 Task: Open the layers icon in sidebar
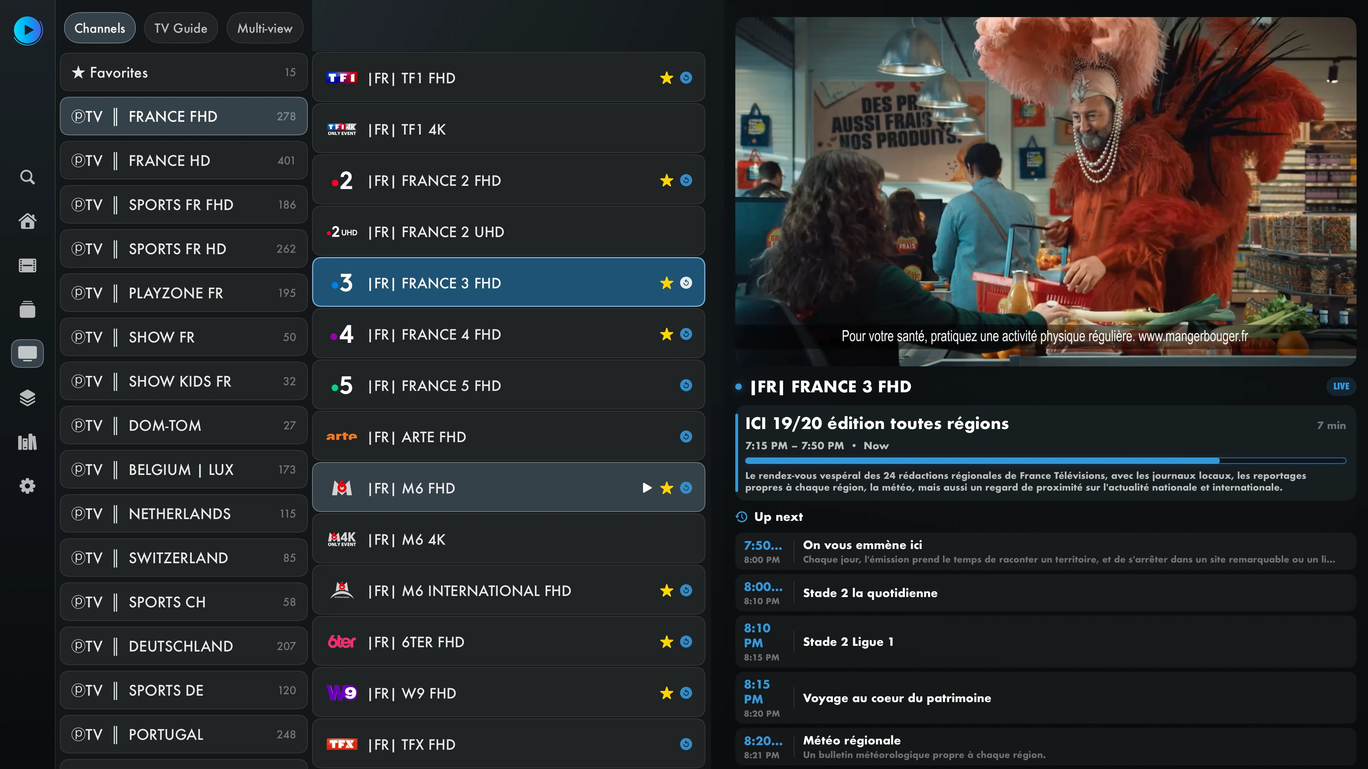click(28, 398)
